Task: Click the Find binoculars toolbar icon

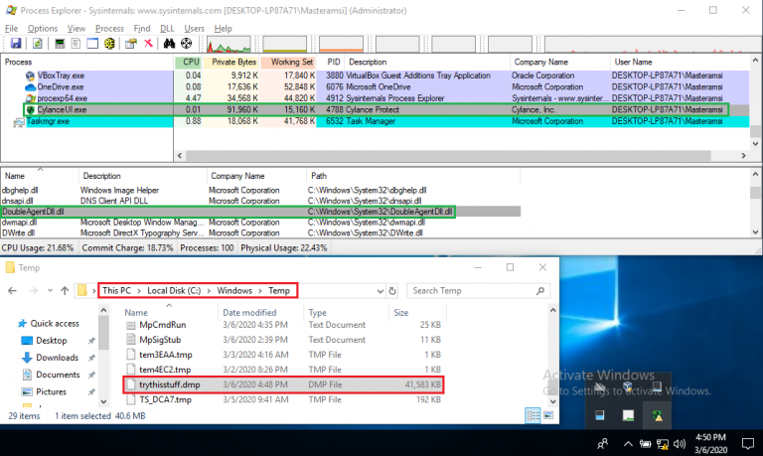Action: point(170,44)
